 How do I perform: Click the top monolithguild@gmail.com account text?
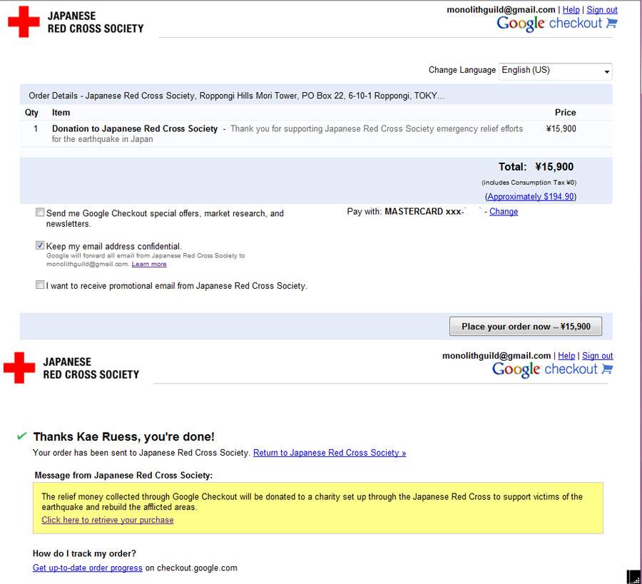click(x=501, y=10)
